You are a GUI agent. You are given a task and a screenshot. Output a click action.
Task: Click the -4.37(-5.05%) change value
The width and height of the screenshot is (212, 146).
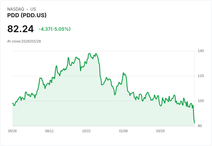(55, 29)
